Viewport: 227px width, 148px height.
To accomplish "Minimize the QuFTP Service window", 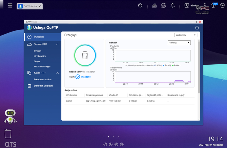I will tap(192, 22).
